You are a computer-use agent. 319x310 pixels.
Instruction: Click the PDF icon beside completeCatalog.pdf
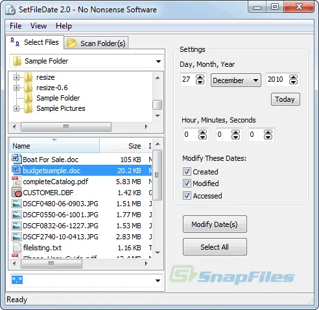click(x=16, y=181)
